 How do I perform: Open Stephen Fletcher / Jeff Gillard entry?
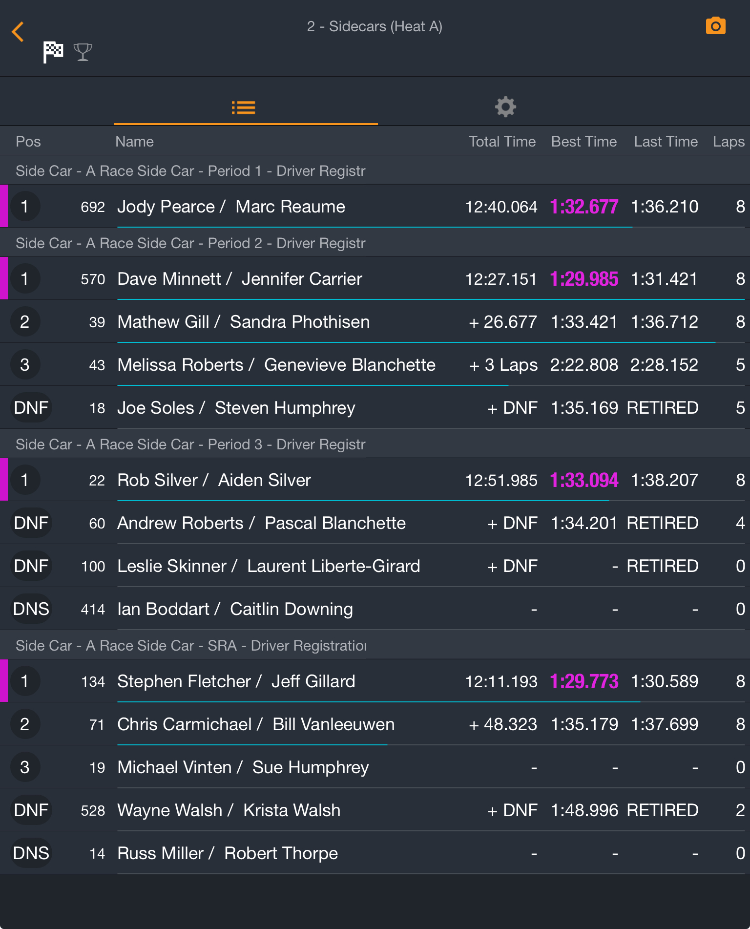pyautogui.click(x=375, y=681)
